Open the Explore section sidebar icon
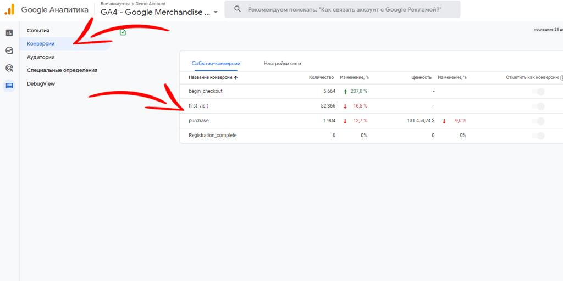563x281 pixels. pyautogui.click(x=9, y=50)
